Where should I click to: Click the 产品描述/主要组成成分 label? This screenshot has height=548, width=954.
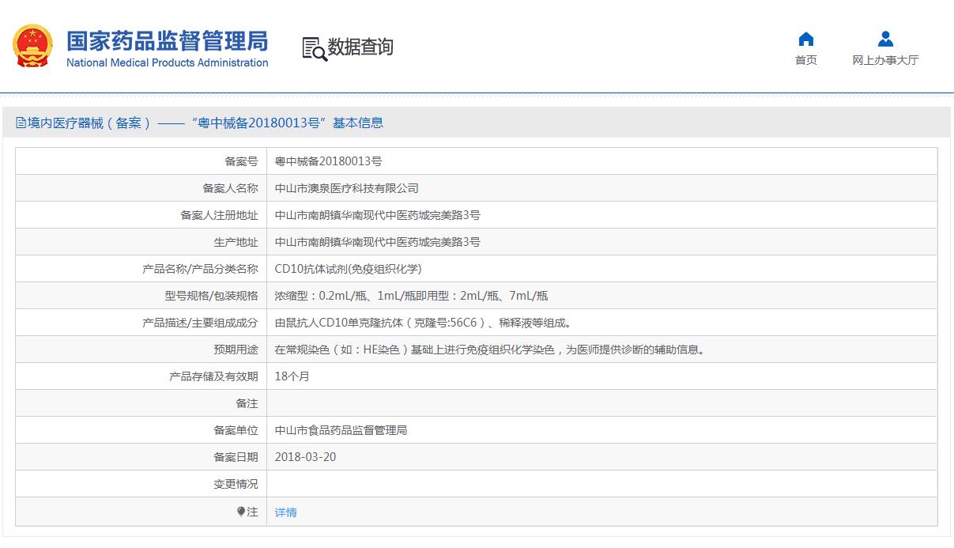click(200, 323)
